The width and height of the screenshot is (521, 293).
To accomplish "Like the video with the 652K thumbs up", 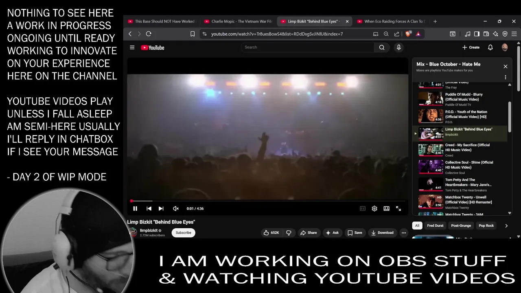I will (271, 233).
